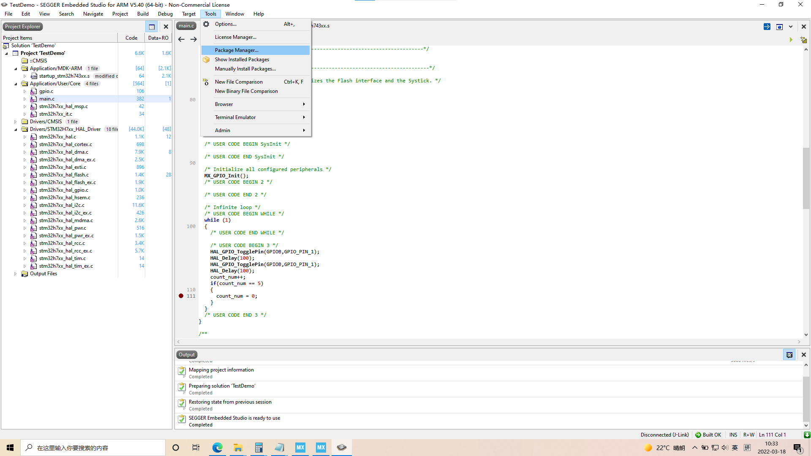Expand the Drivers/CMSIS tree item

coord(15,121)
